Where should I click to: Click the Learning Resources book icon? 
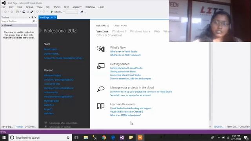[x=101, y=106]
